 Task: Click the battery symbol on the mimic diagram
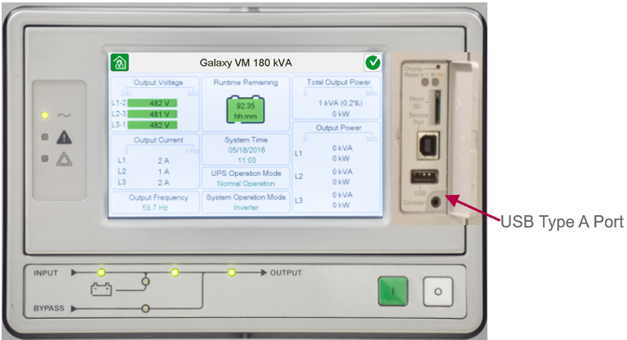coord(101,289)
